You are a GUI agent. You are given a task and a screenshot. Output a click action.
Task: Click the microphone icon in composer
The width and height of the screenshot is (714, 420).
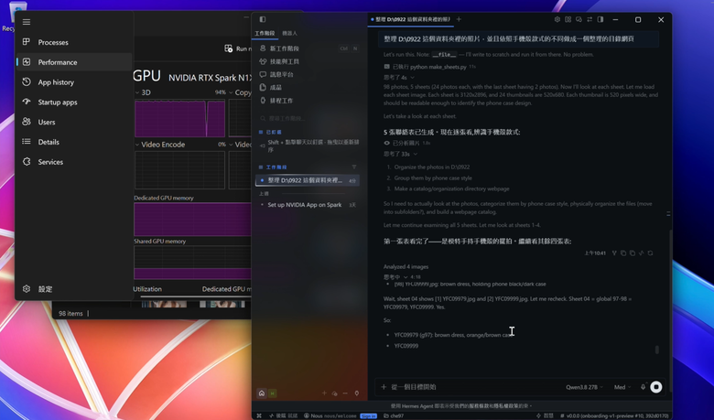tap(643, 387)
